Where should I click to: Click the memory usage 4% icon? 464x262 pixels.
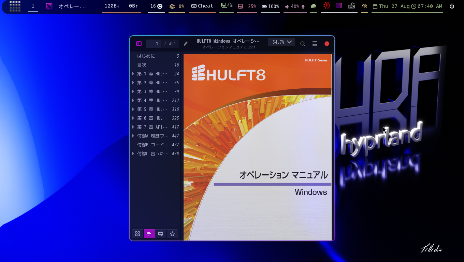223,6
